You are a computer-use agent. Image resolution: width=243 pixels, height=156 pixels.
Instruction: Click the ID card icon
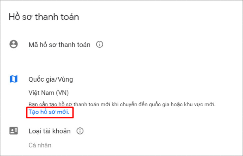[x=14, y=131]
